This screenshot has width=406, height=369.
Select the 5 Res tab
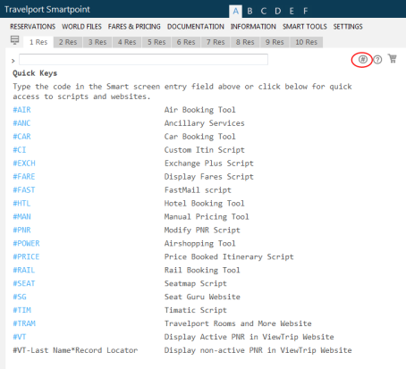pyautogui.click(x=156, y=42)
